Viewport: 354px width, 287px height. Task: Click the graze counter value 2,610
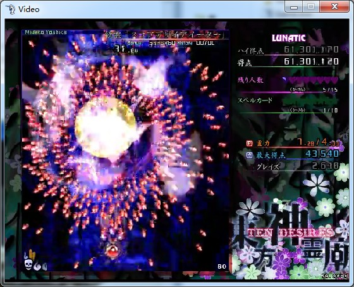pyautogui.click(x=326, y=166)
